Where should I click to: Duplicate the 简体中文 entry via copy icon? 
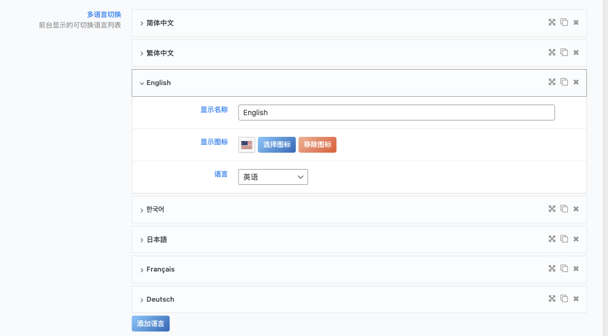coord(564,22)
